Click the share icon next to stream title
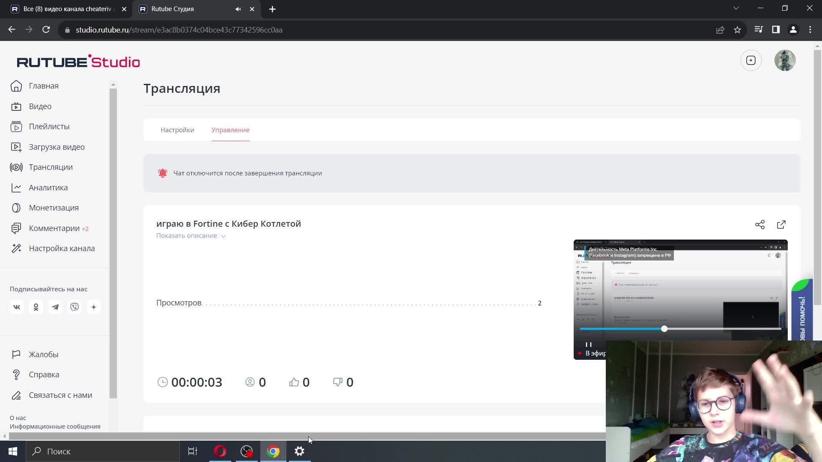The height and width of the screenshot is (462, 822). [x=759, y=225]
